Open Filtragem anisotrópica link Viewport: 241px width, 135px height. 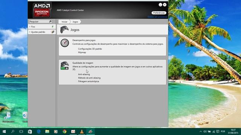point(88,81)
